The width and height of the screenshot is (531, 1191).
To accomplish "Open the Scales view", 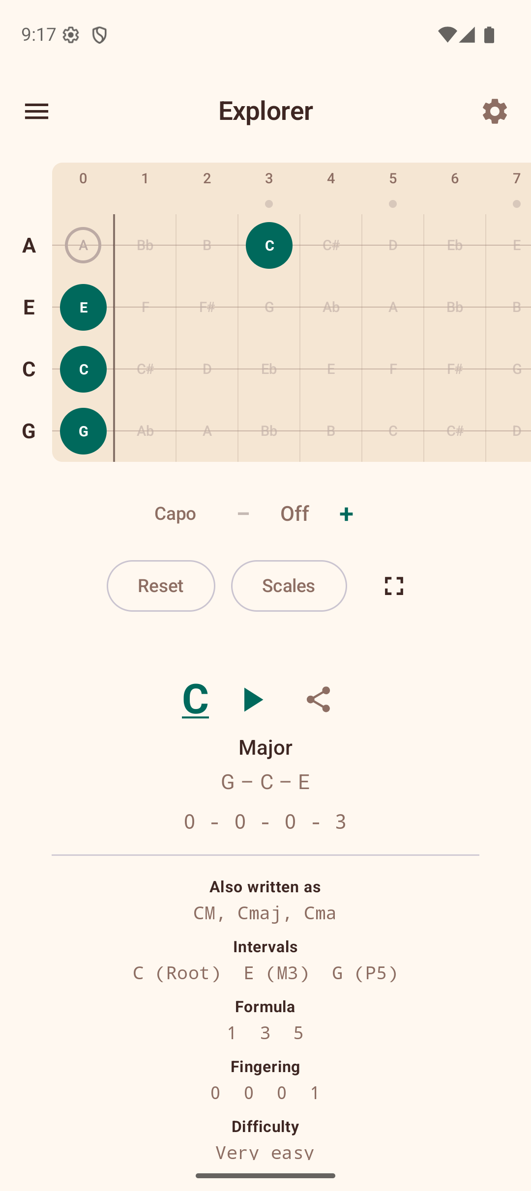I will click(289, 586).
